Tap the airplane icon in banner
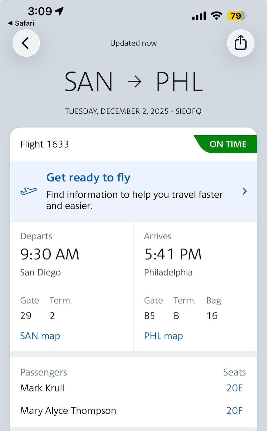 pos(29,191)
